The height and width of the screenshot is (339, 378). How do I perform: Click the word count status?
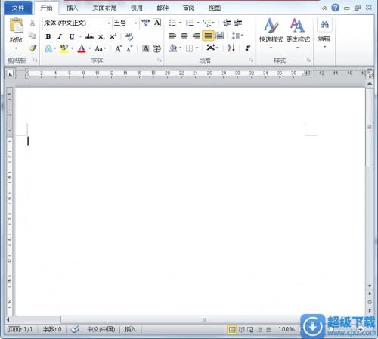click(x=52, y=329)
